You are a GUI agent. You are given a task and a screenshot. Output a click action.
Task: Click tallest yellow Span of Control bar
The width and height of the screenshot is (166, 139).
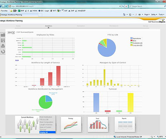tap(104, 77)
